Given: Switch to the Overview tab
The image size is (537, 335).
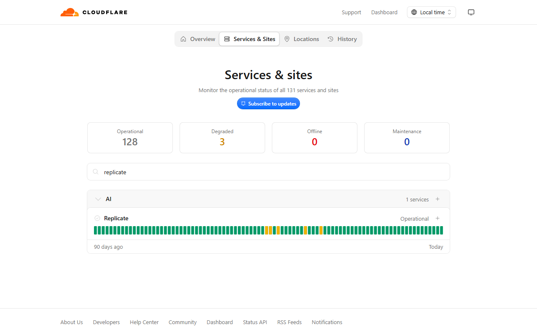Looking at the screenshot, I should [x=198, y=39].
